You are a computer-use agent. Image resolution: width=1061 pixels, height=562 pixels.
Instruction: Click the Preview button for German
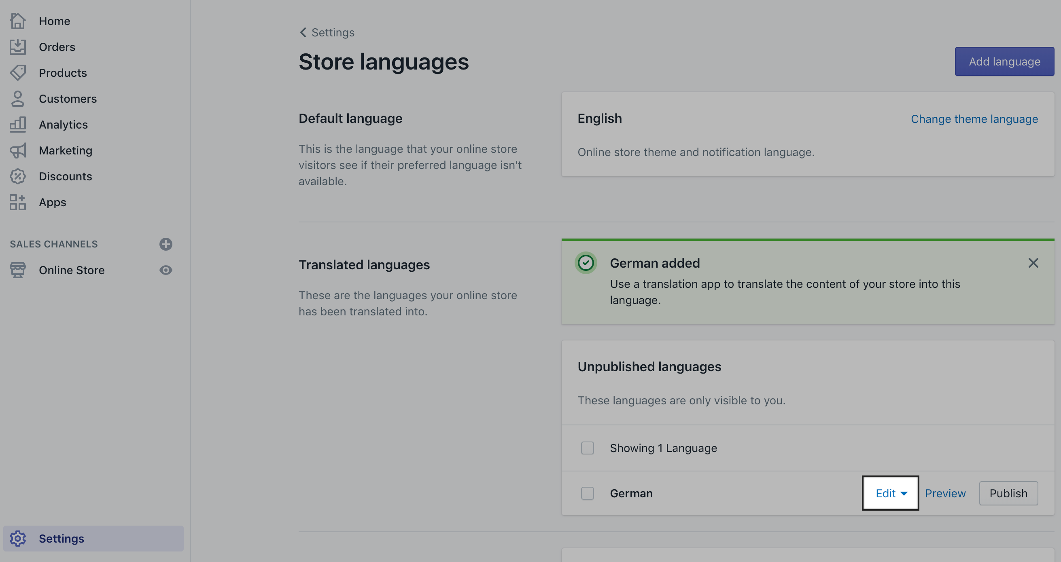coord(946,492)
